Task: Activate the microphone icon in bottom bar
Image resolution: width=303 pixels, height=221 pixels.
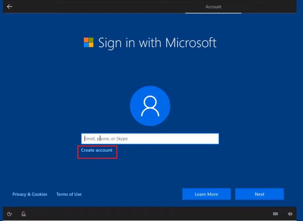Action: pyautogui.click(x=24, y=214)
